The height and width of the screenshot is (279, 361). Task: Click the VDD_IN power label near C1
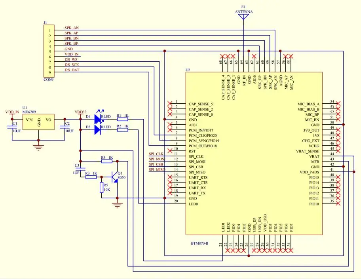coord(12,112)
